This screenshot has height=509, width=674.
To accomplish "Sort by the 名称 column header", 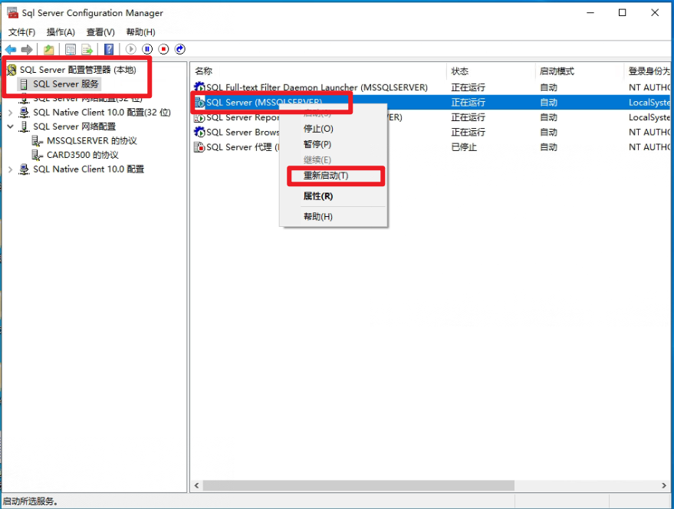I will coord(318,71).
